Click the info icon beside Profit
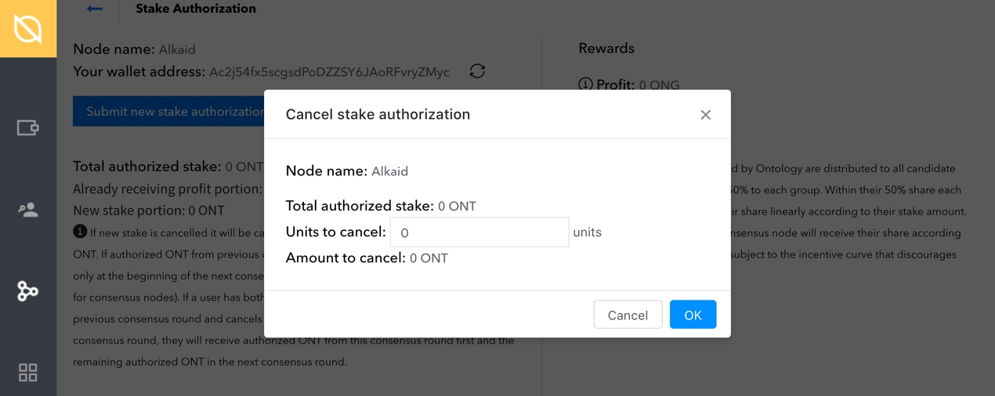The height and width of the screenshot is (396, 995). (x=585, y=85)
